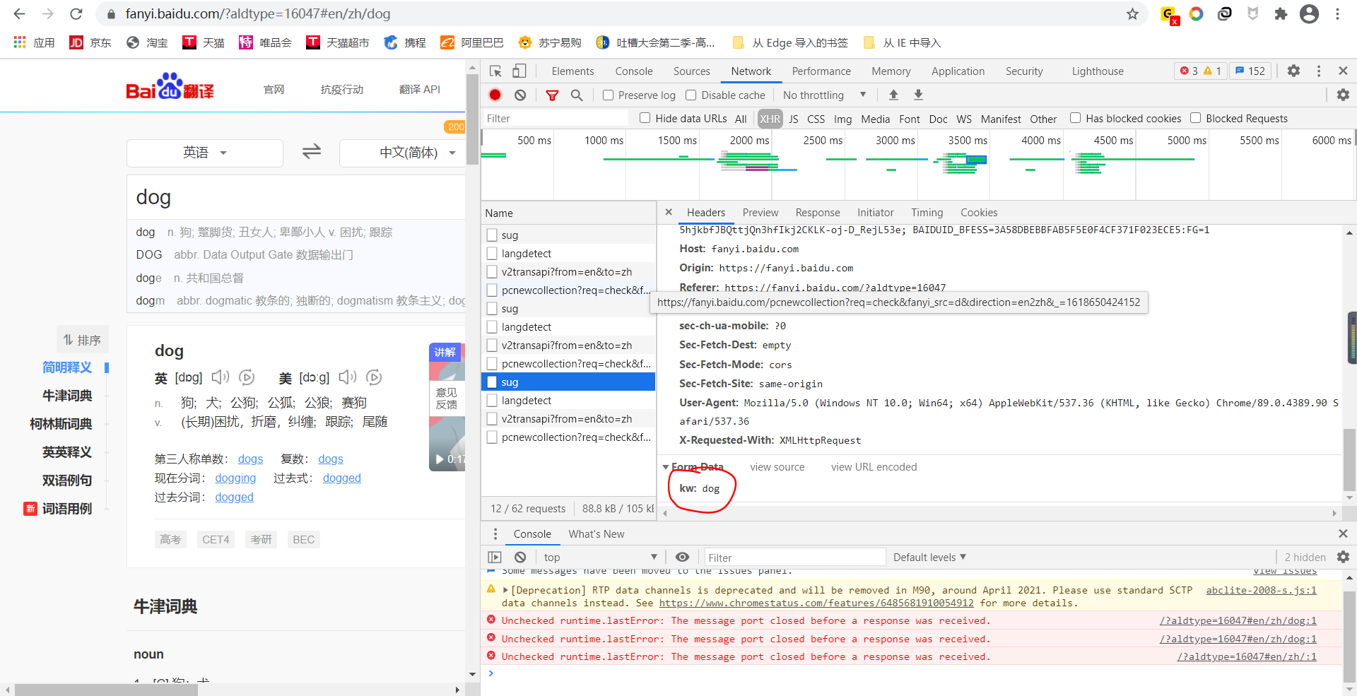Play British pronunciation speaker icon
The height and width of the screenshot is (696, 1357).
(x=221, y=377)
